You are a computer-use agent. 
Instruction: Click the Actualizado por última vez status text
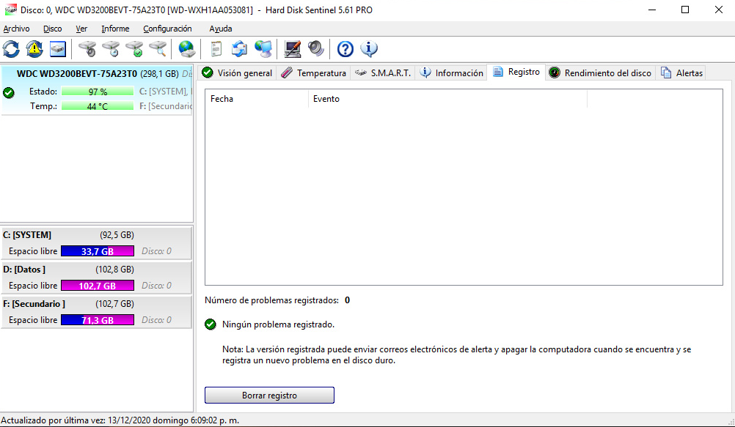pyautogui.click(x=120, y=420)
